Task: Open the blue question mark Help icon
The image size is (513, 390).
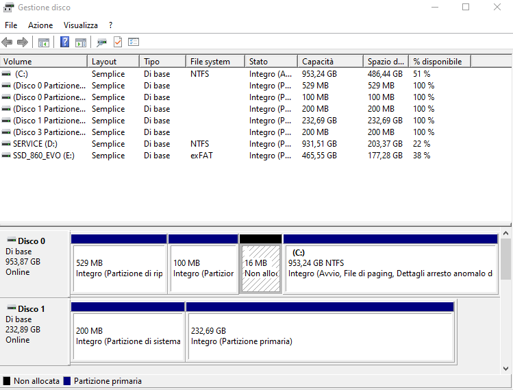Action: tap(65, 42)
